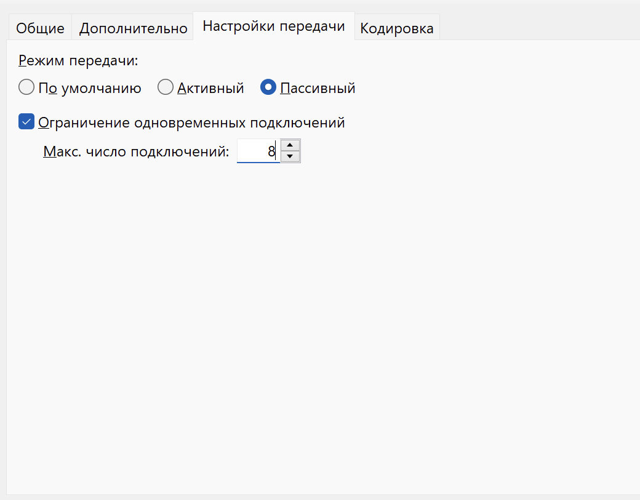Place cursor after the value 8

[276, 151]
